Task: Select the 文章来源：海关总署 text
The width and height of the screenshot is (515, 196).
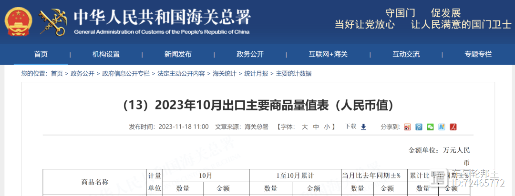Action: (x=241, y=127)
